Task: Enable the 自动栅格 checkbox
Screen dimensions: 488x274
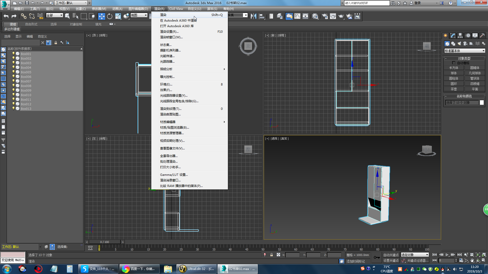Action: coord(454,63)
